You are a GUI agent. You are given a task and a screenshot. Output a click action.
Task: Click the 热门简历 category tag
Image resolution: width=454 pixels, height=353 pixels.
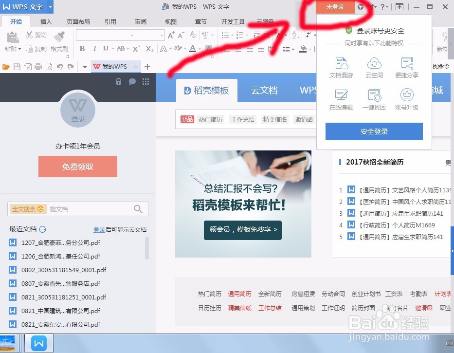pos(211,119)
